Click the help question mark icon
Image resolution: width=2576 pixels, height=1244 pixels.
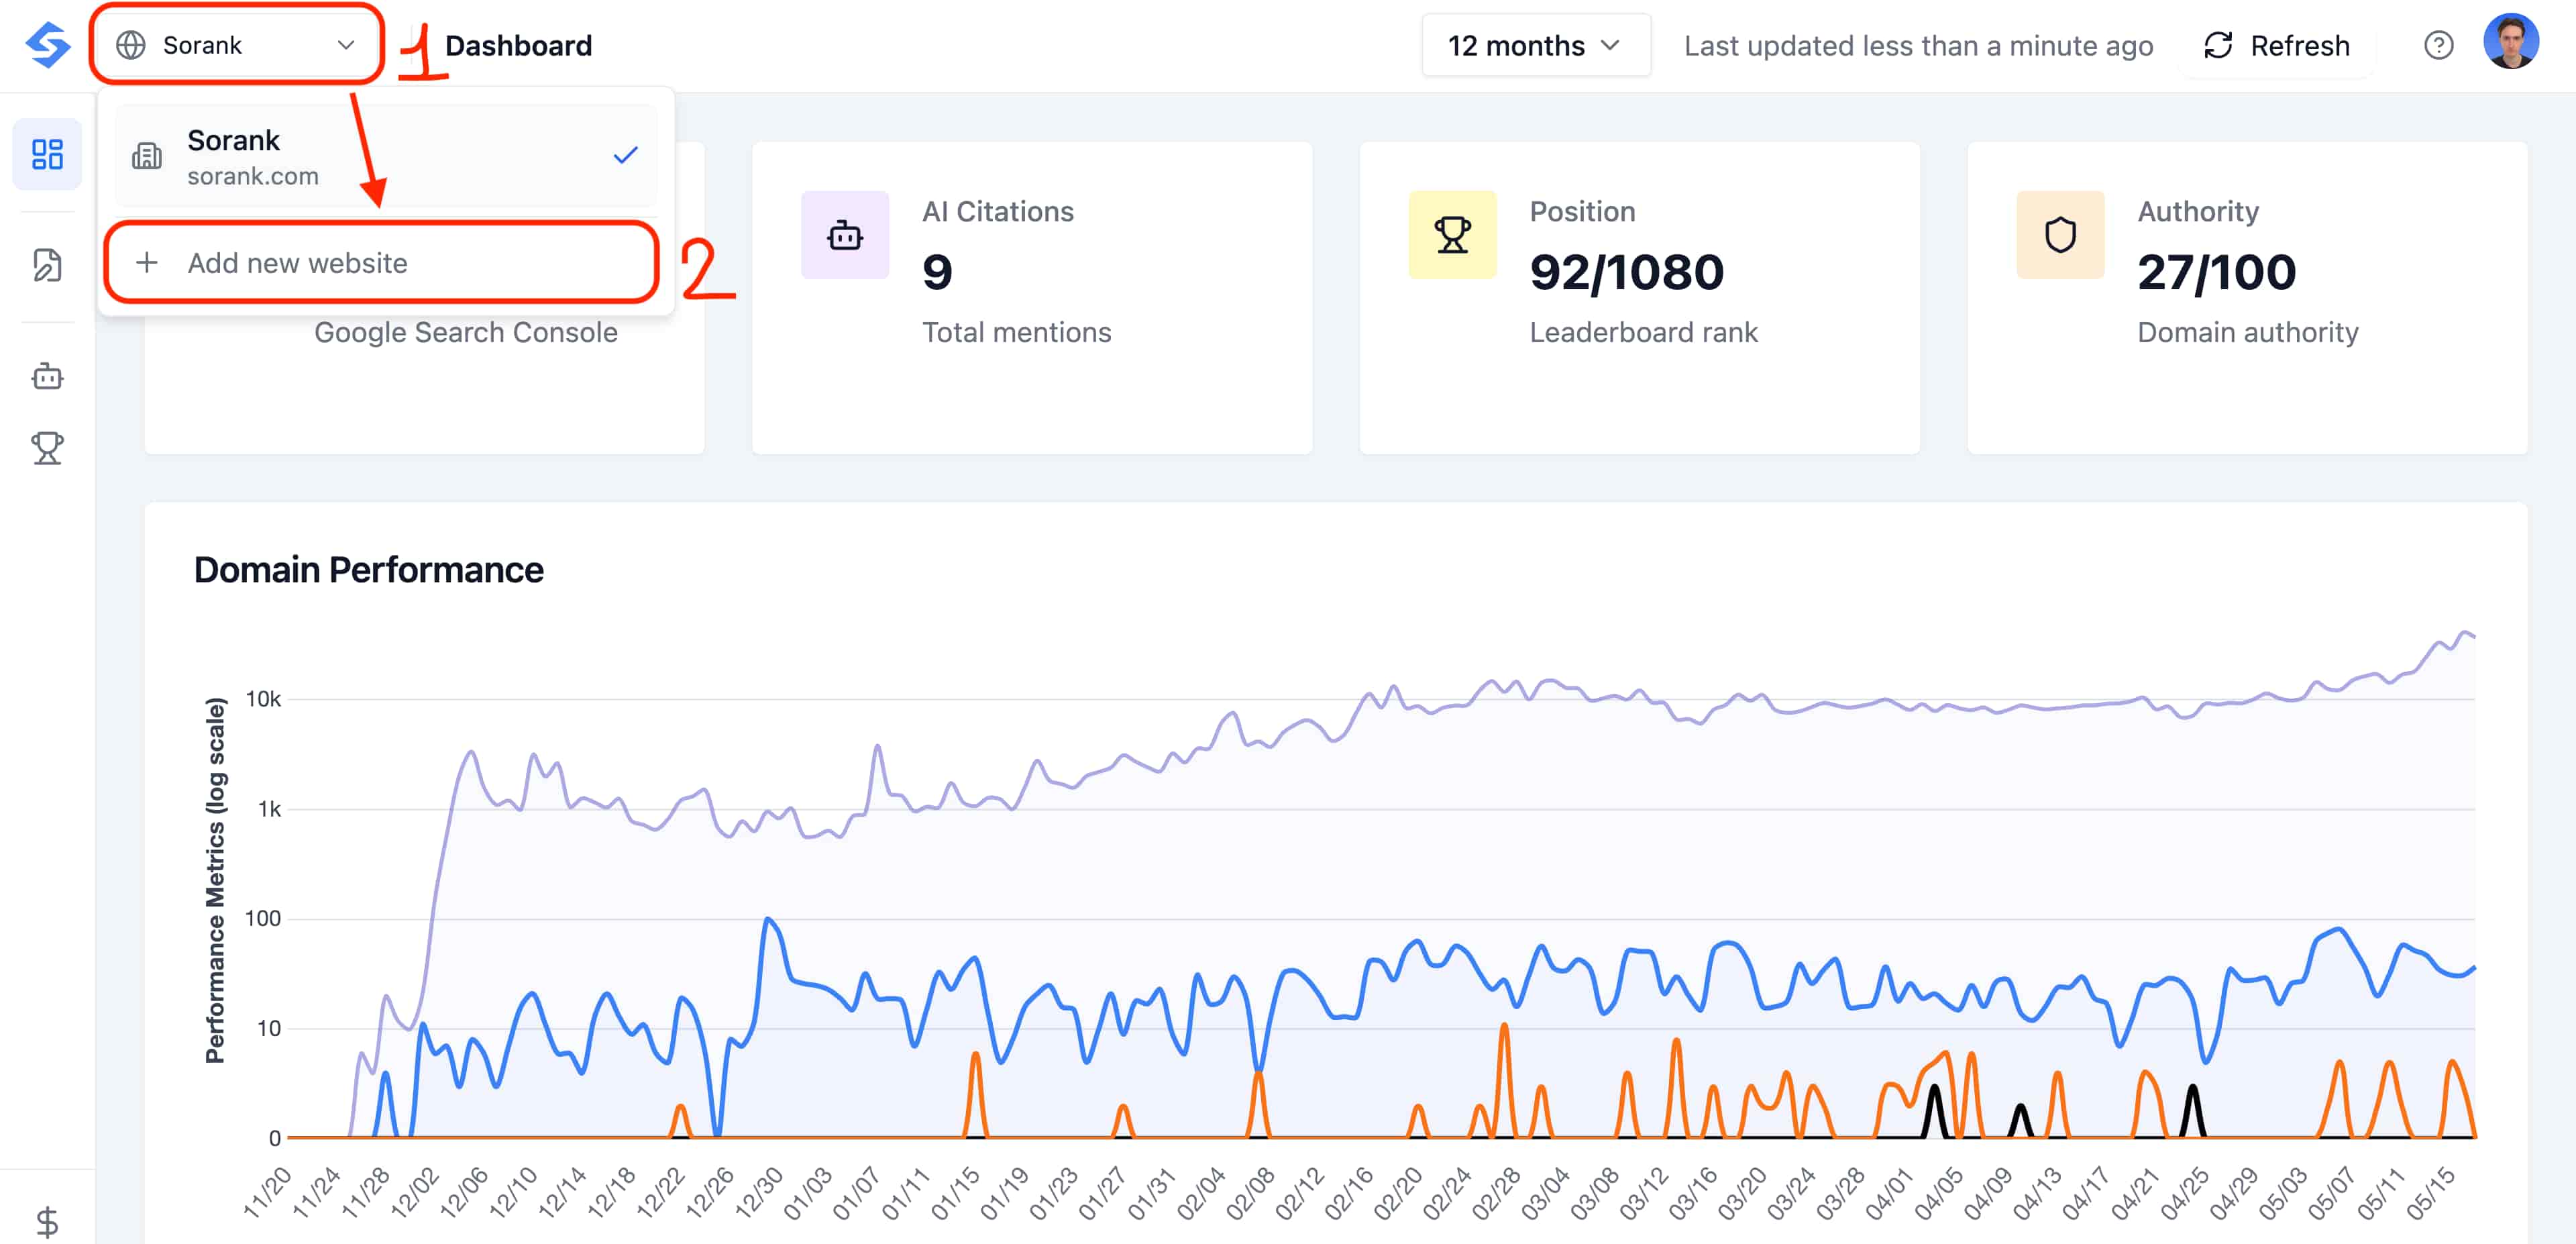click(2438, 45)
